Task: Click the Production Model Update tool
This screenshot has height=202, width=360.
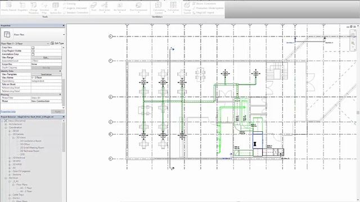Action: 208,8
